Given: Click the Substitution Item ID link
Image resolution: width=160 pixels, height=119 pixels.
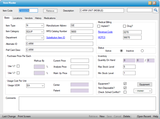Looking at the screenshot, I should point(56,38).
